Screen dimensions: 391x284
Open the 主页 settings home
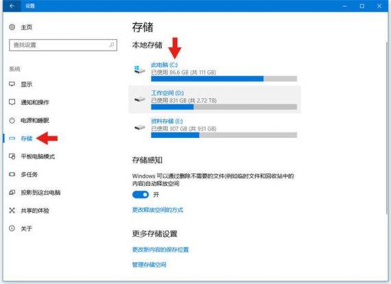pyautogui.click(x=26, y=27)
